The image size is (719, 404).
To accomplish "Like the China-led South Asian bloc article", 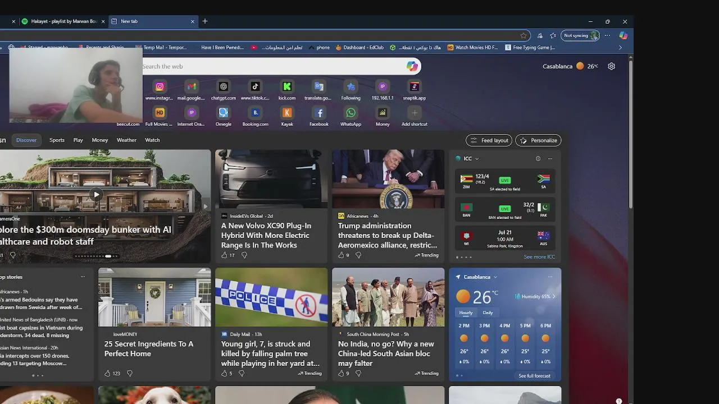I will (x=341, y=373).
